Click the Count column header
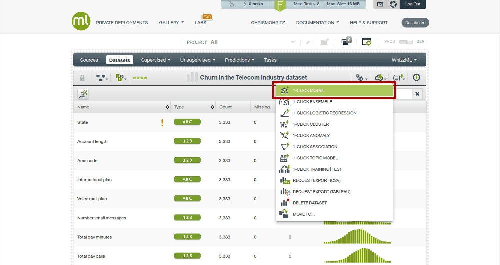Screen dimensions: 500x265 226,107
